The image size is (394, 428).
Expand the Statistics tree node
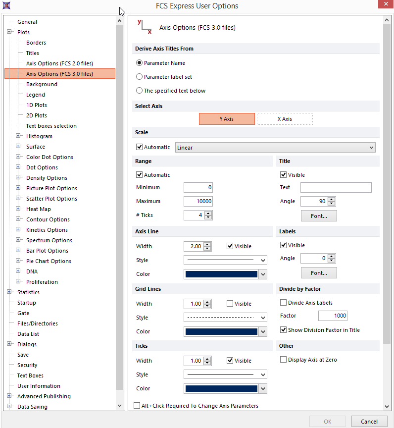click(9, 292)
